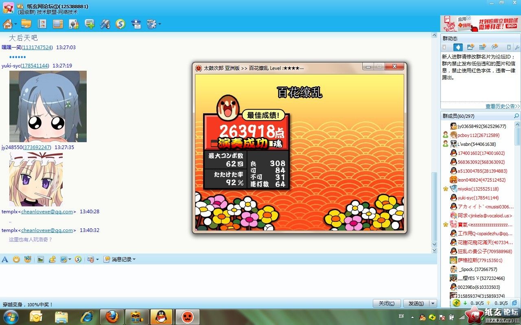
Task: Click the Weibo ad banner at top right
Action: tap(481, 24)
